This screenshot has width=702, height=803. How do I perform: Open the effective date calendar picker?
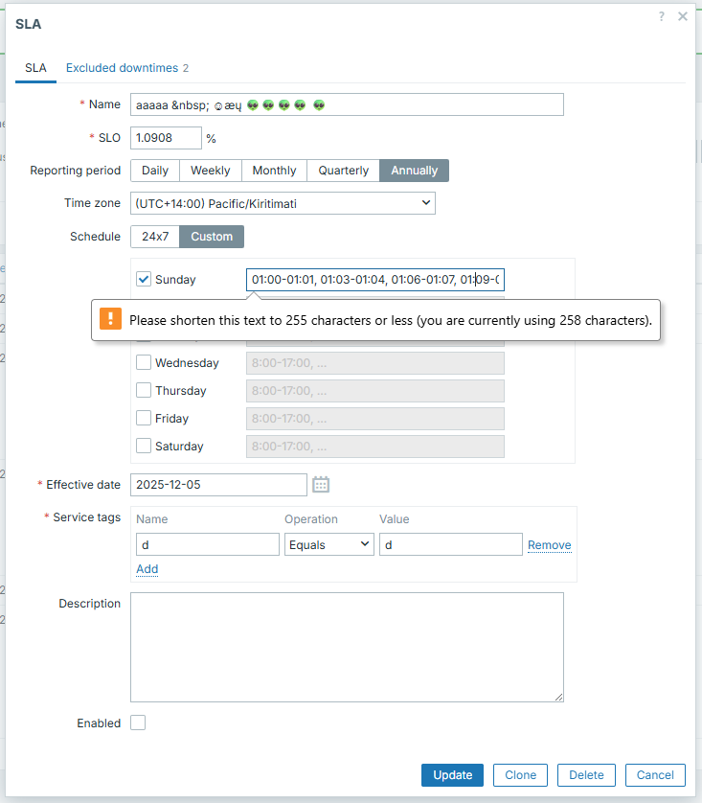pyautogui.click(x=321, y=485)
